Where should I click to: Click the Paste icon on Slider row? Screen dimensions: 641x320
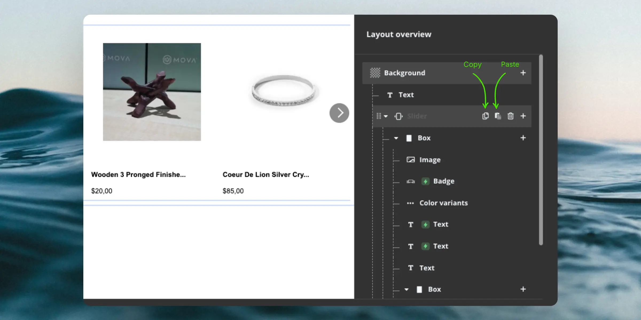(498, 116)
